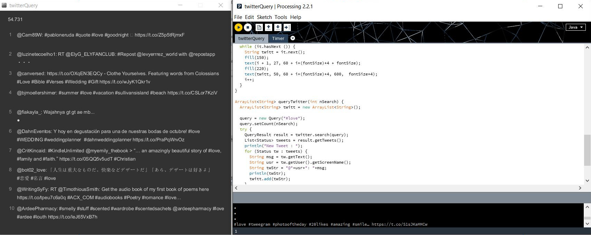
Task: Switch to the Timer tab
Action: (278, 38)
